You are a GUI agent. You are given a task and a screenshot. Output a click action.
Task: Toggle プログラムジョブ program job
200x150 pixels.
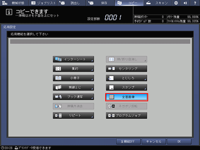[126, 116]
